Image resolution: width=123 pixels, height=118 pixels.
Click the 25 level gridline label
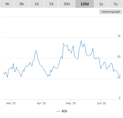(x=119, y=77)
